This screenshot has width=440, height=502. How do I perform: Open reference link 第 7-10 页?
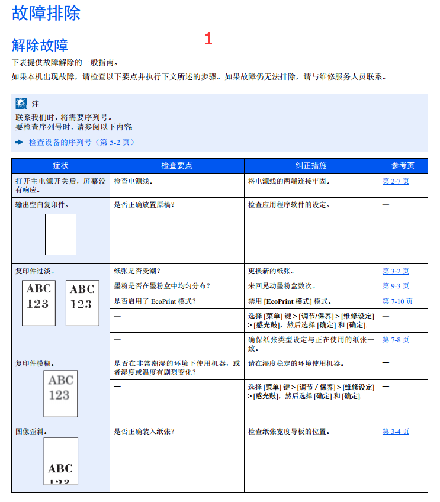pos(397,301)
